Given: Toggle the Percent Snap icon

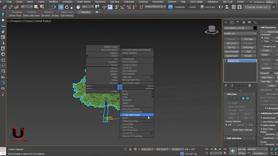Looking at the screenshot, I should (x=129, y=7).
